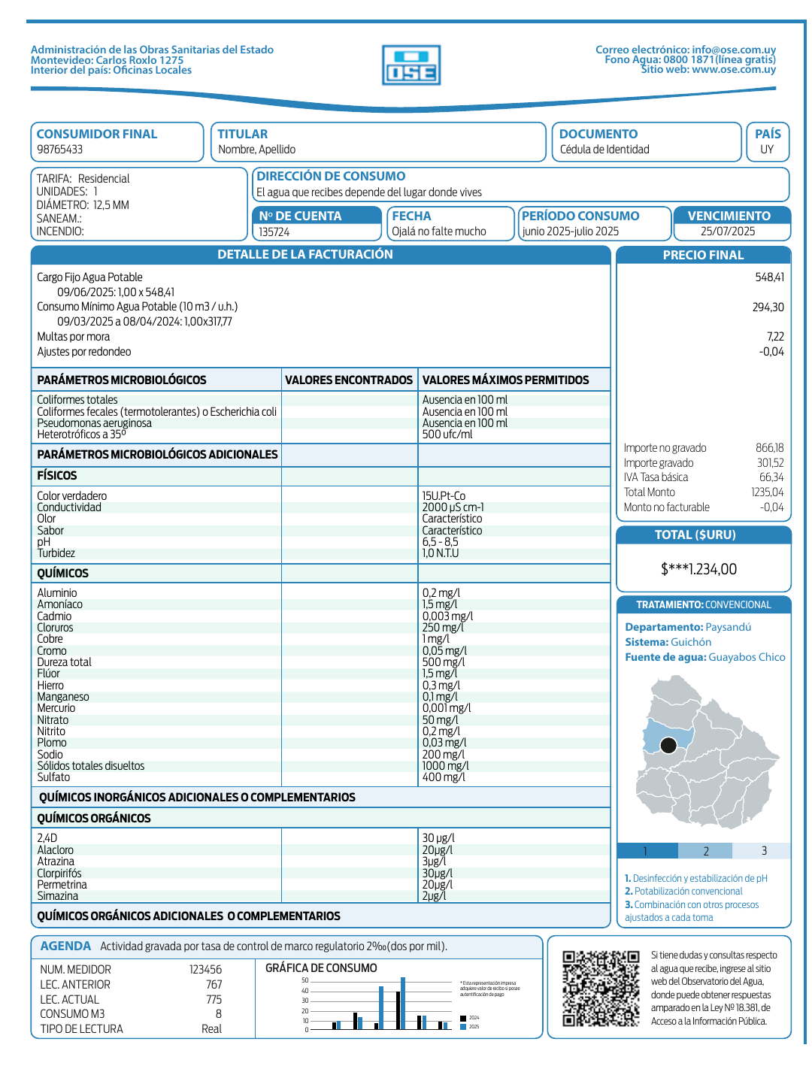
Task: Click the CONSUMIDOR FINAL number box
Action: click(117, 142)
